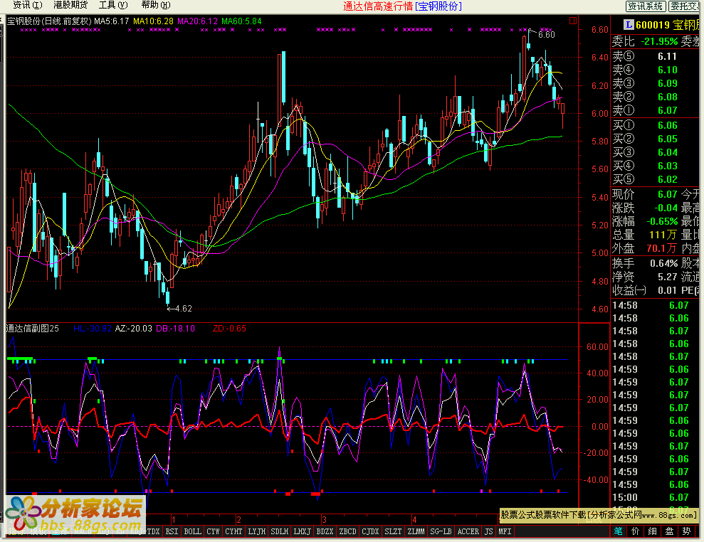Select the LYJH indicator tab
Viewport: 704px width, 542px height.
pyautogui.click(x=257, y=531)
